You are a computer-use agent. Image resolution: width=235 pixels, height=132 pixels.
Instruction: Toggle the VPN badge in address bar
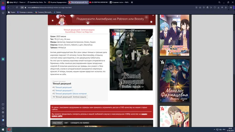point(22,8)
